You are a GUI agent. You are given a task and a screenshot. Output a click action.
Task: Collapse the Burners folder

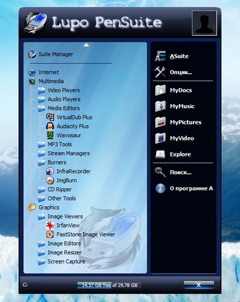point(52,162)
